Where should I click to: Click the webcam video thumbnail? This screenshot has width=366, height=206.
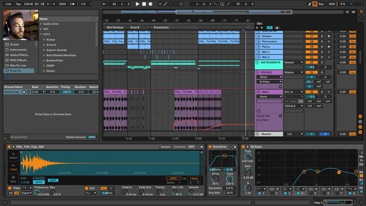click(x=21, y=25)
